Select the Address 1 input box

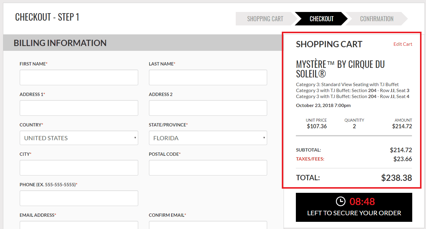[x=79, y=108]
